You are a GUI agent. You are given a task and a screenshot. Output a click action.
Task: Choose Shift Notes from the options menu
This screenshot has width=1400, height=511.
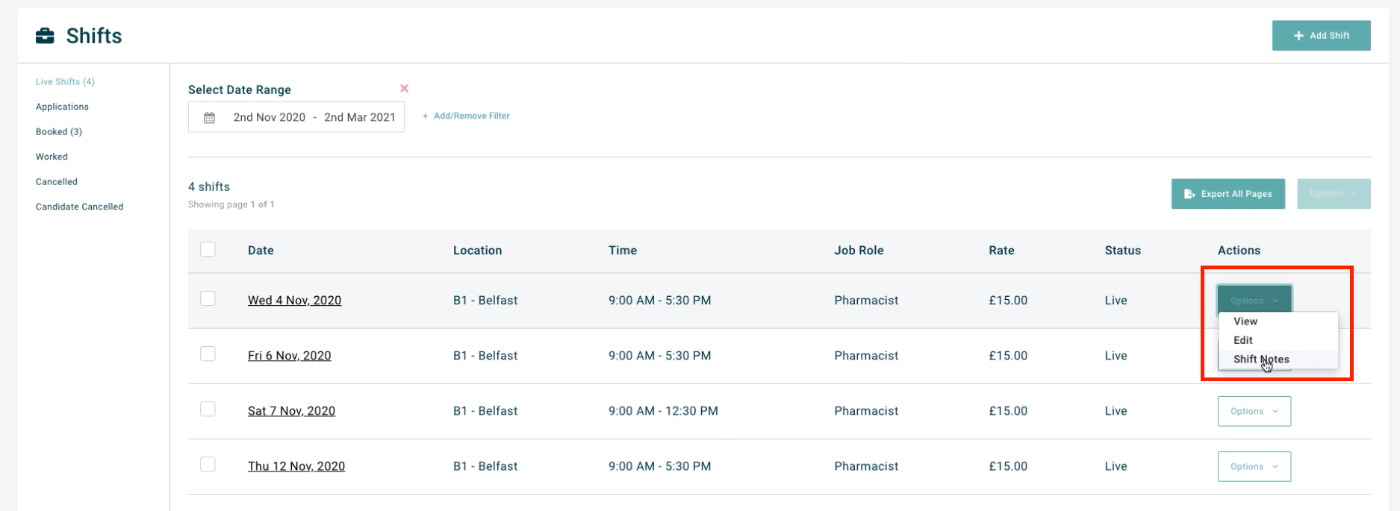coord(1261,359)
